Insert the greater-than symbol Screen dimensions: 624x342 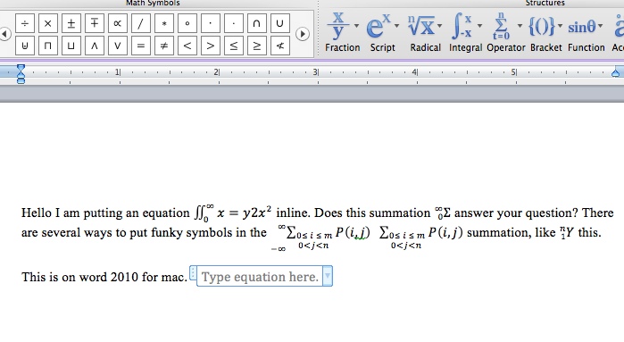210,46
